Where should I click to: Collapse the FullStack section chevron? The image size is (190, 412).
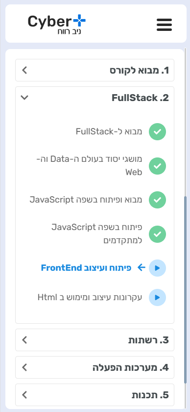(24, 98)
